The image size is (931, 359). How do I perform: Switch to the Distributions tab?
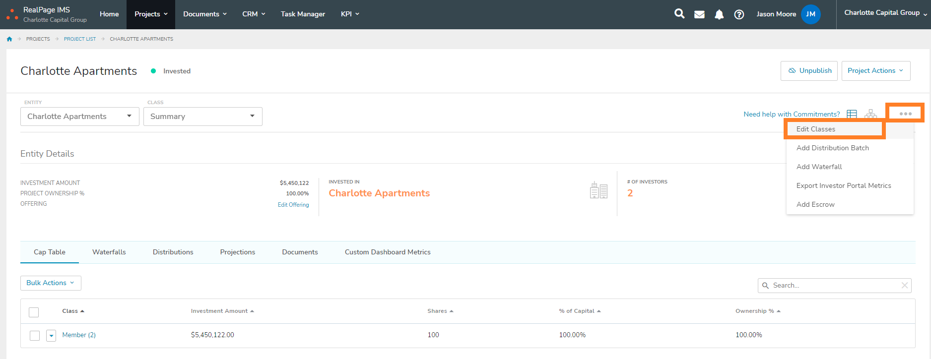pyautogui.click(x=173, y=252)
